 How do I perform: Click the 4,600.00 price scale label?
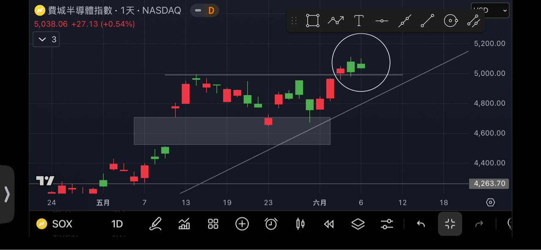click(x=489, y=133)
